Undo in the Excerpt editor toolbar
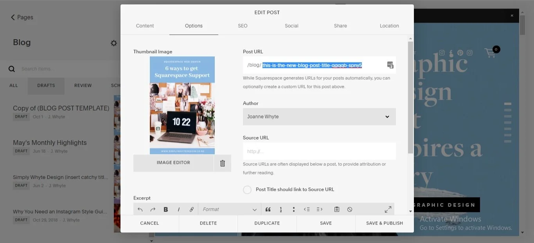 tap(140, 209)
